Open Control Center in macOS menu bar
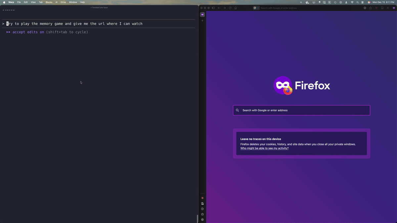 [x=363, y=2]
